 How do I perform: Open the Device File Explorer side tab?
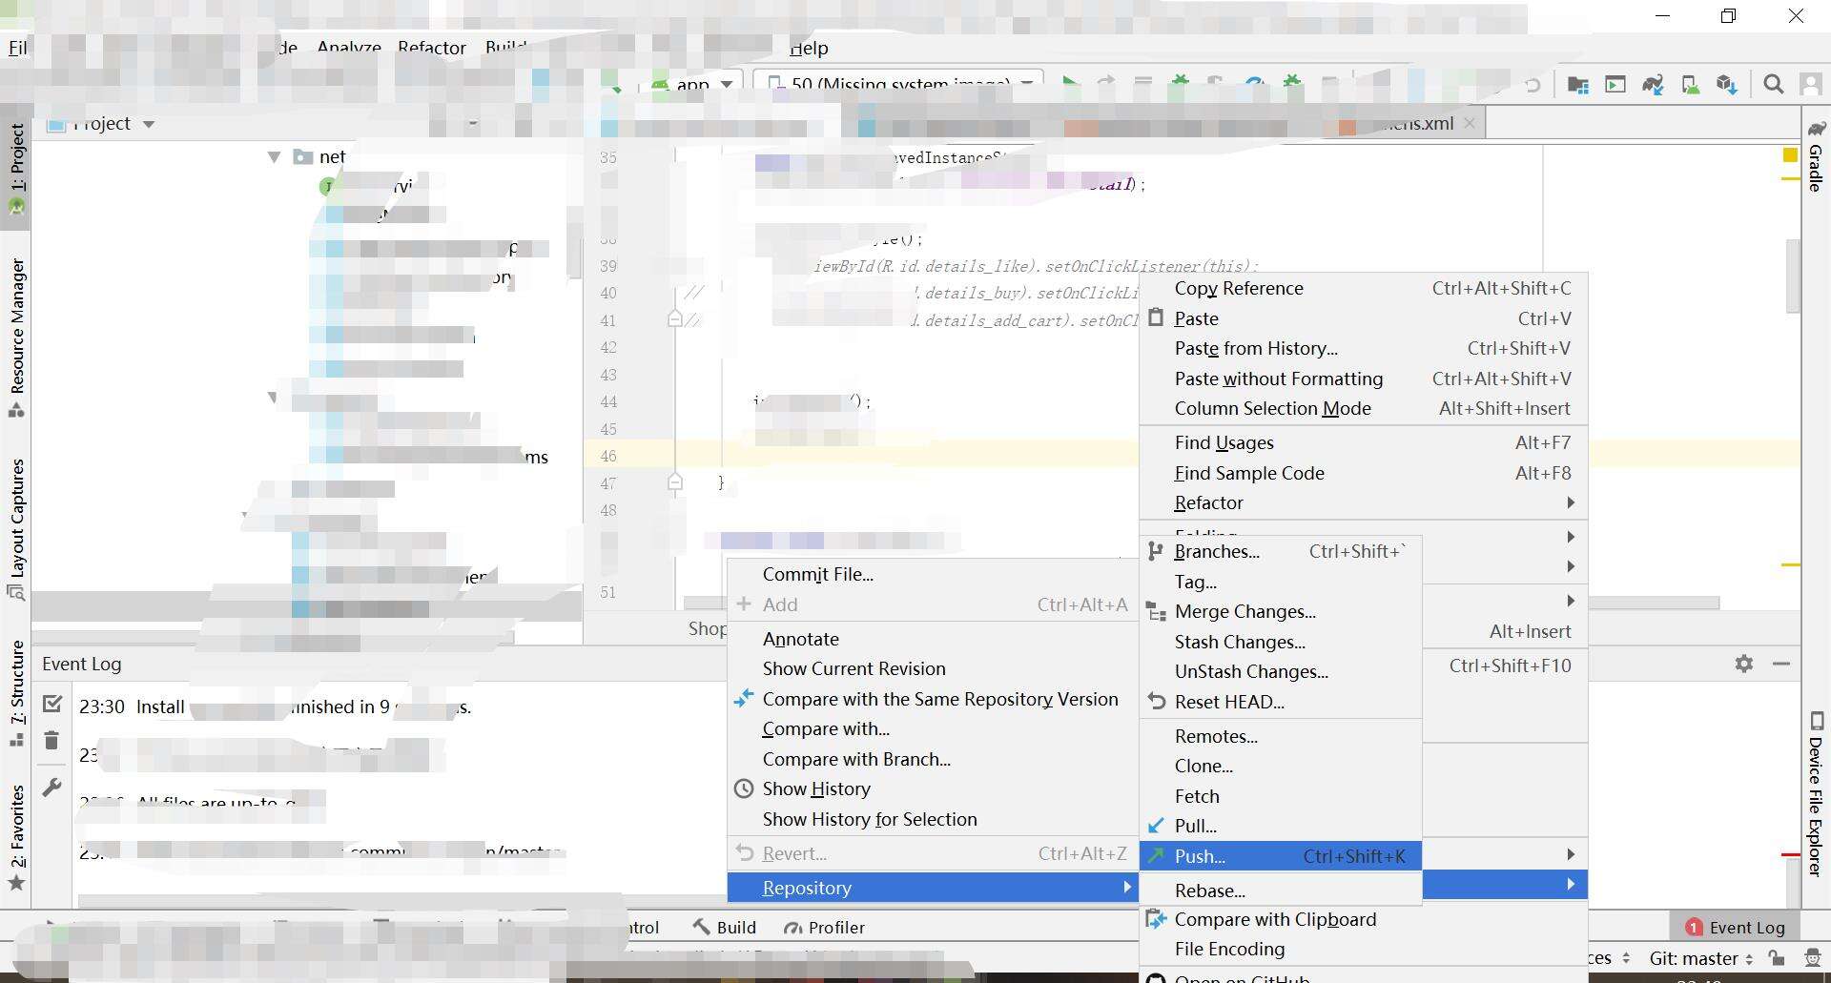1816,793
